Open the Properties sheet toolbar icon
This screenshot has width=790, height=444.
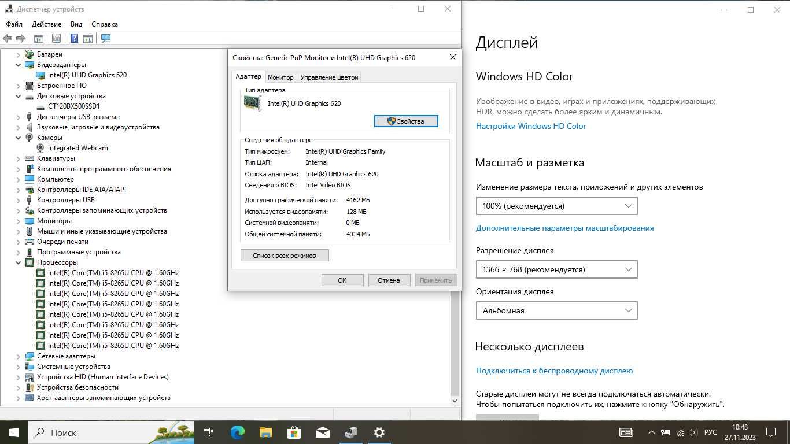pos(56,38)
